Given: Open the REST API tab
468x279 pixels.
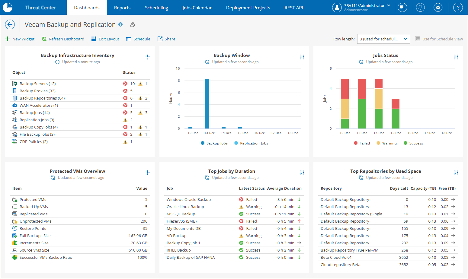Looking at the screenshot, I should tap(294, 8).
